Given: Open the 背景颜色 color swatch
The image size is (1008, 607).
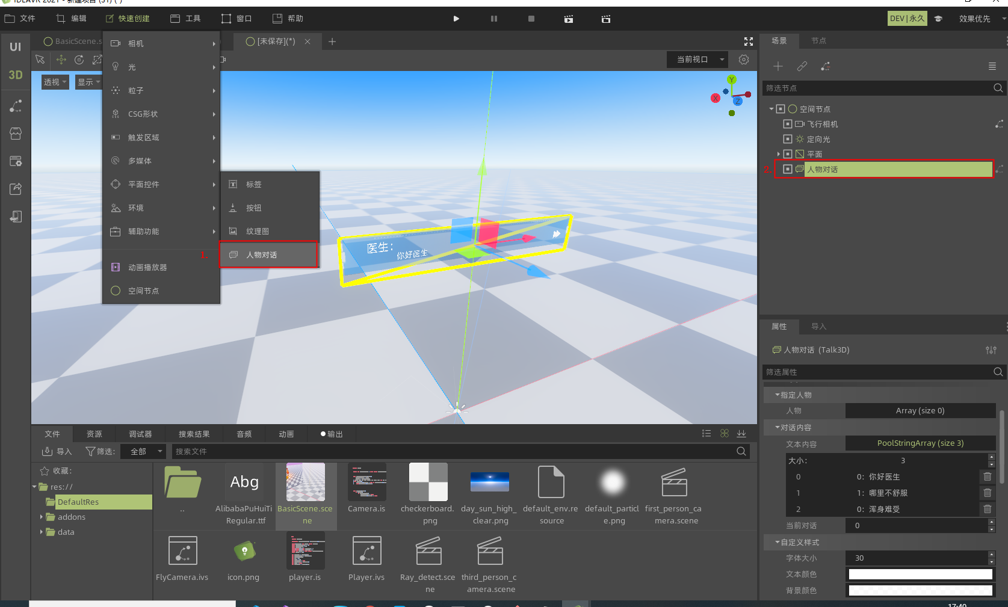Looking at the screenshot, I should (x=920, y=590).
